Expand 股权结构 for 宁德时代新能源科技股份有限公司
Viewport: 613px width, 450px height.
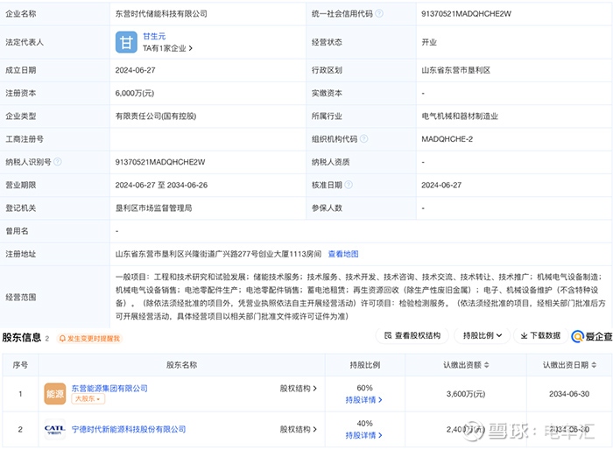[x=299, y=429]
